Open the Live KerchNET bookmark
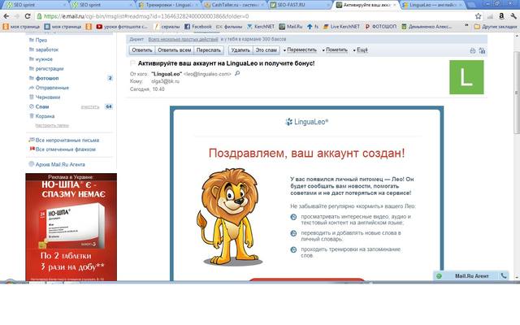Image resolution: width=520 pixels, height=325 pixels. click(341, 27)
